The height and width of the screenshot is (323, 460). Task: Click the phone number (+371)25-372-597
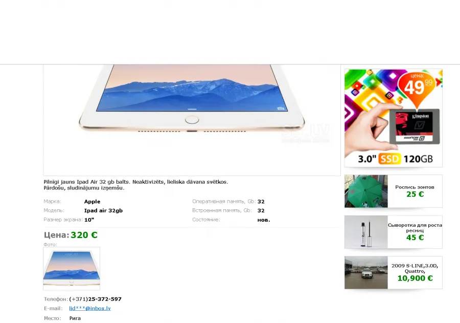[96, 299]
